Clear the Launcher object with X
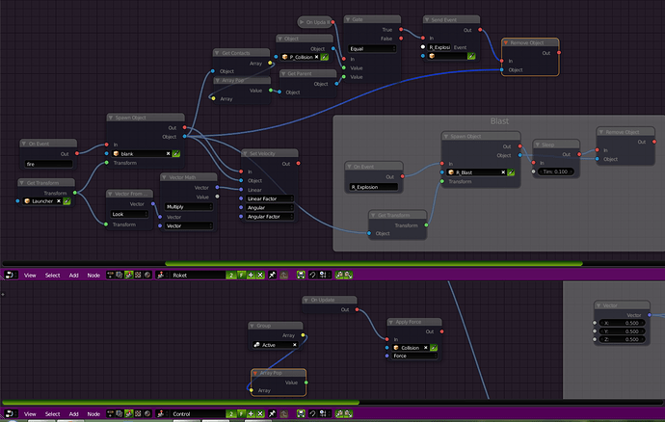 59,201
